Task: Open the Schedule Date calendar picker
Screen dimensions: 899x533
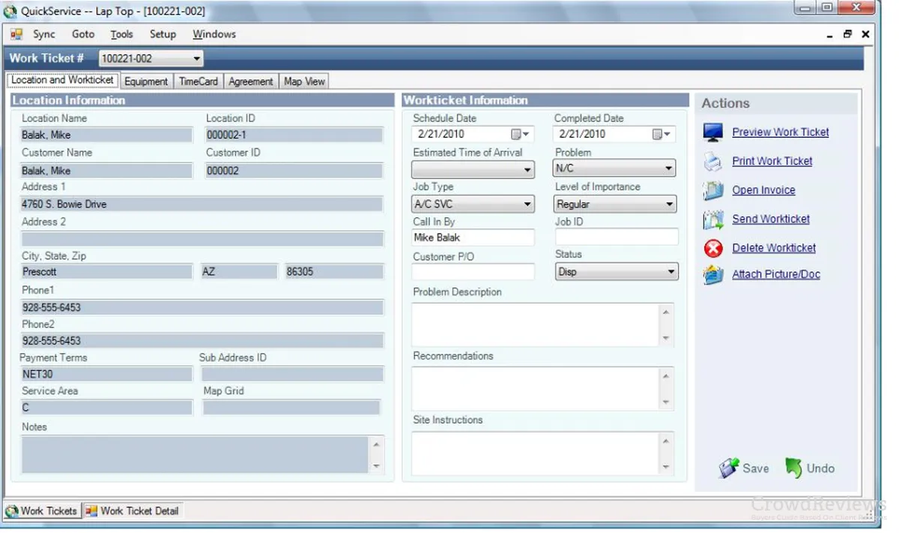Action: pyautogui.click(x=520, y=134)
